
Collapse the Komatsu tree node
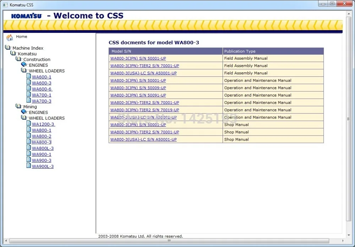[x=13, y=53]
